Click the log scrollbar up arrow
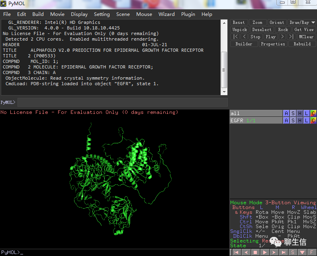This screenshot has width=317, height=256. point(224,23)
